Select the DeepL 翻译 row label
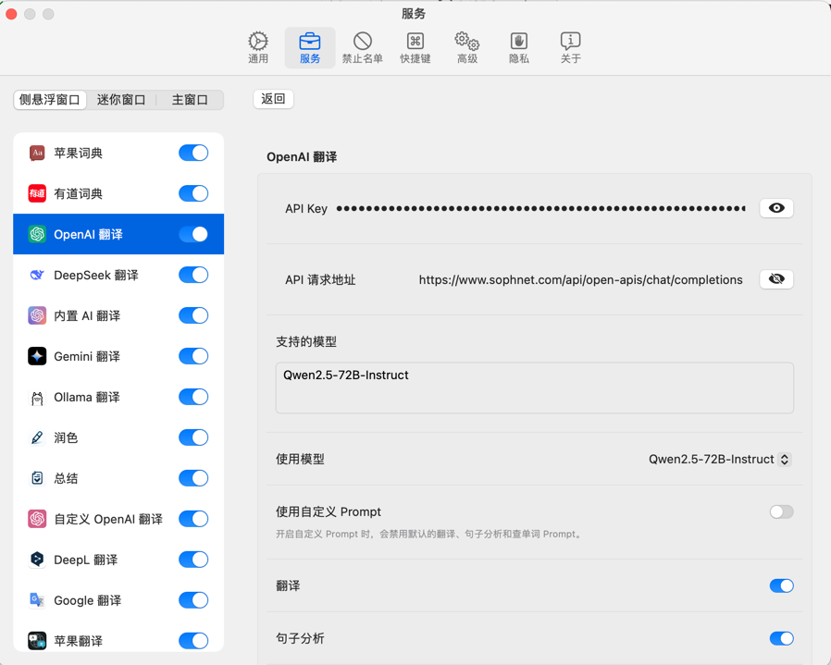 [x=86, y=560]
